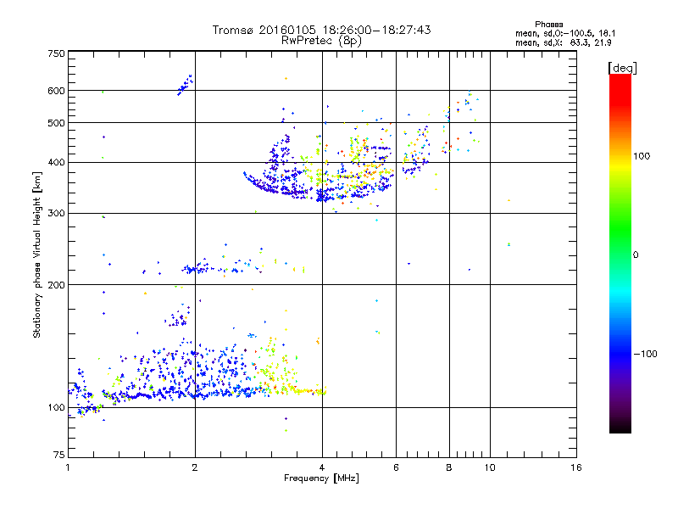This screenshot has width=678, height=509.
Task: Click the colorbar label '-100'
Action: (646, 354)
